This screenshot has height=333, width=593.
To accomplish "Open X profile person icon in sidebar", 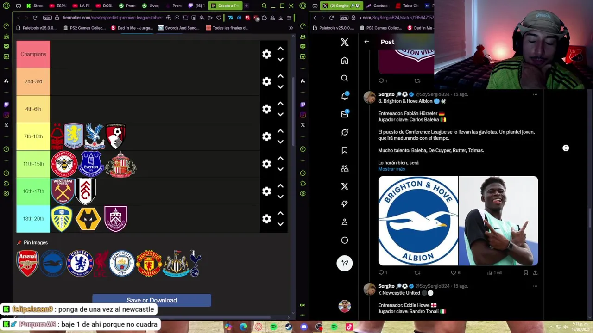I will 344,222.
